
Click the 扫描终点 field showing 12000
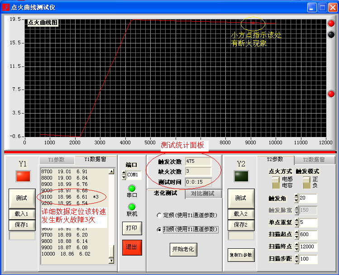[308, 247]
